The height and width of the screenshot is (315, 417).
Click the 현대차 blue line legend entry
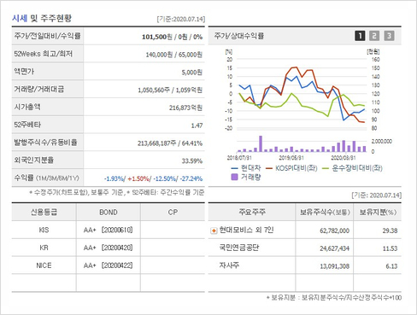(x=246, y=168)
